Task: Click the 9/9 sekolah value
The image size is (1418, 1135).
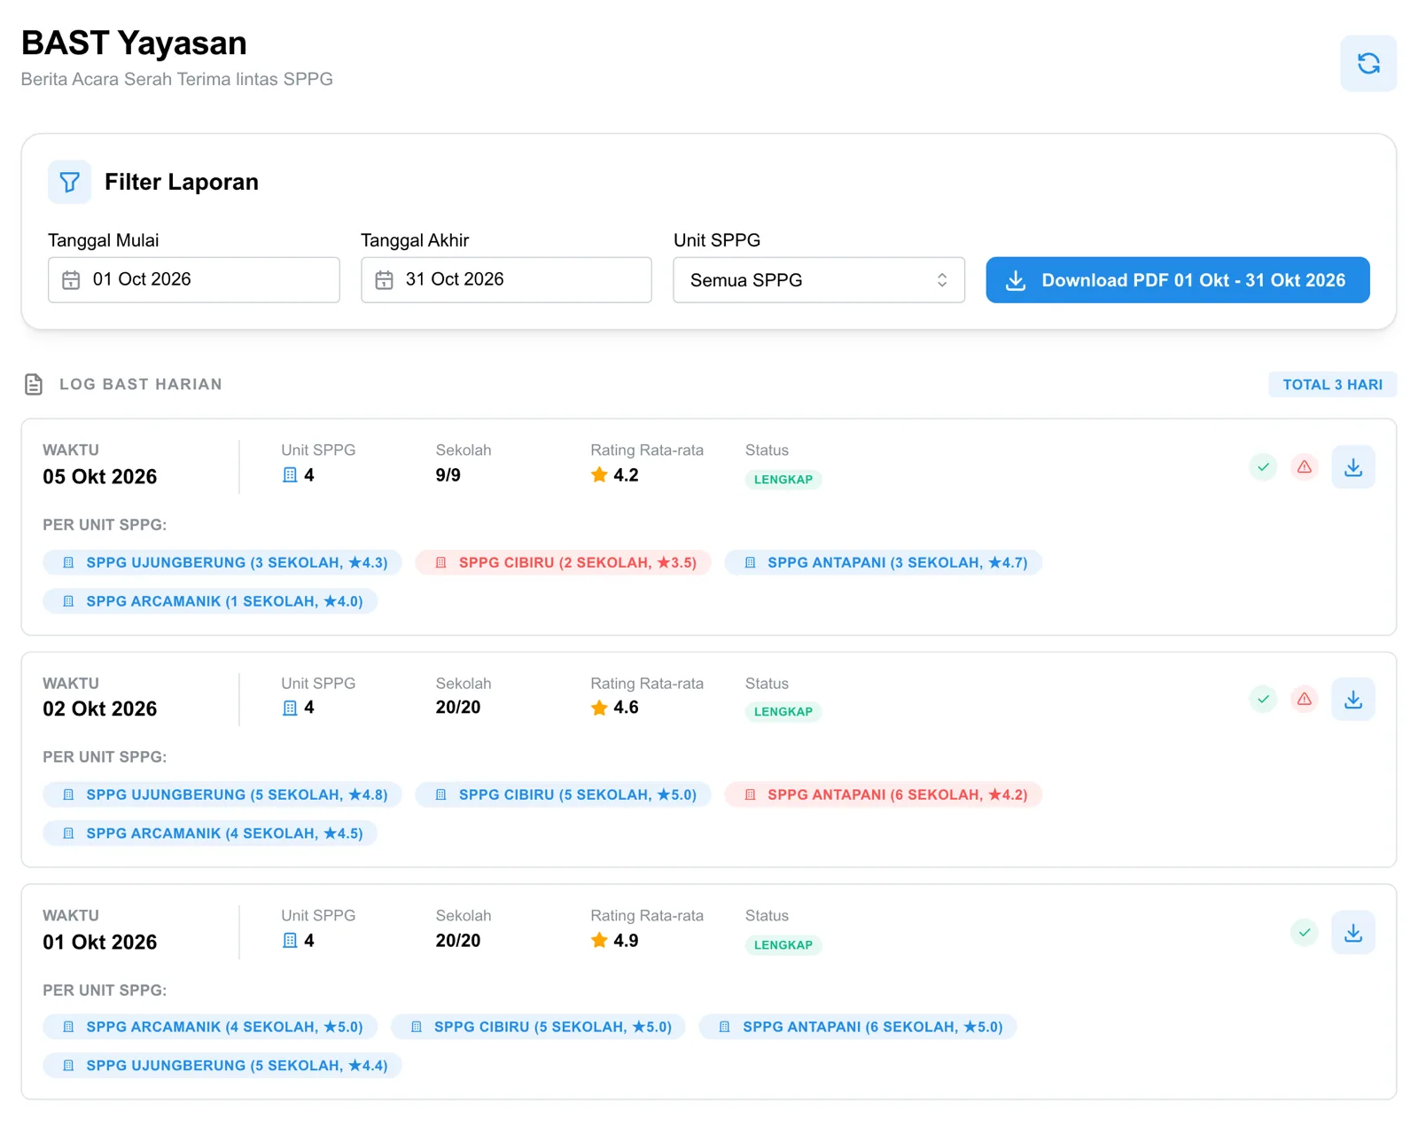Action: 448,475
